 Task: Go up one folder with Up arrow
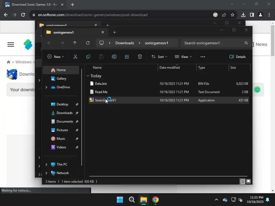click(x=75, y=43)
